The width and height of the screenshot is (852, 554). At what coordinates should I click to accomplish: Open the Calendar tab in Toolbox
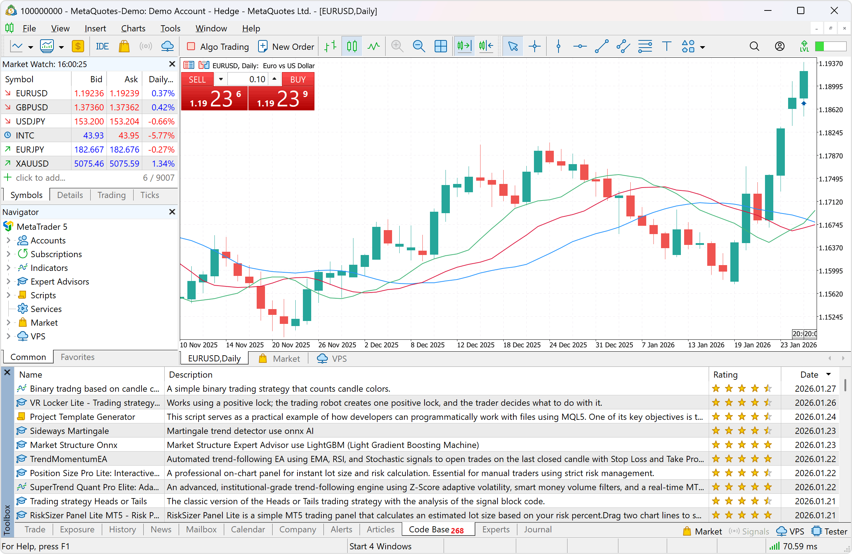pyautogui.click(x=248, y=529)
